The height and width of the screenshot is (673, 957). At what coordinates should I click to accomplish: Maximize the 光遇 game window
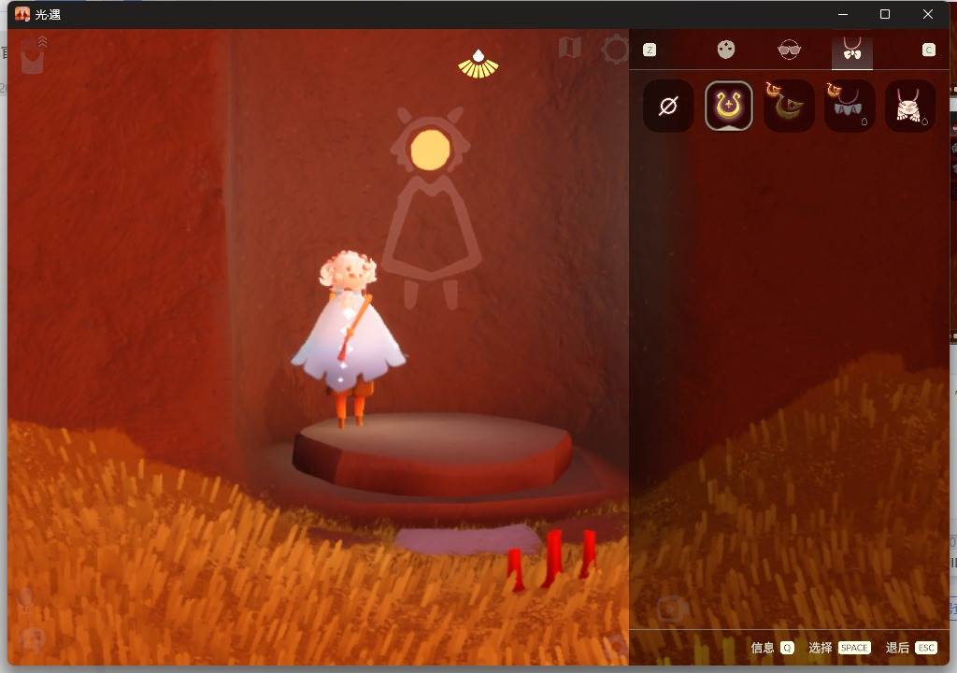pos(885,14)
